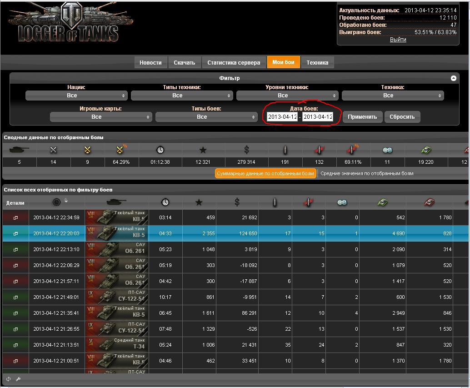The image size is (470, 388).
Task: Switch to Суммарные данные по отобранным боям
Action: pyautogui.click(x=265, y=173)
